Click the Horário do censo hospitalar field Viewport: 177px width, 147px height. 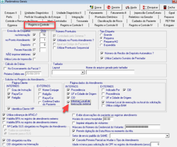click(108, 119)
